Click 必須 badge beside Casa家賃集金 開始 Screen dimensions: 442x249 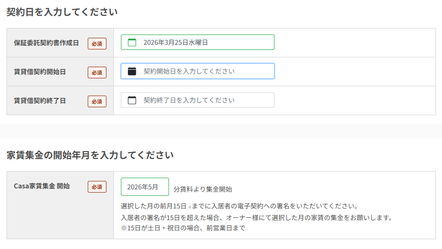click(97, 187)
